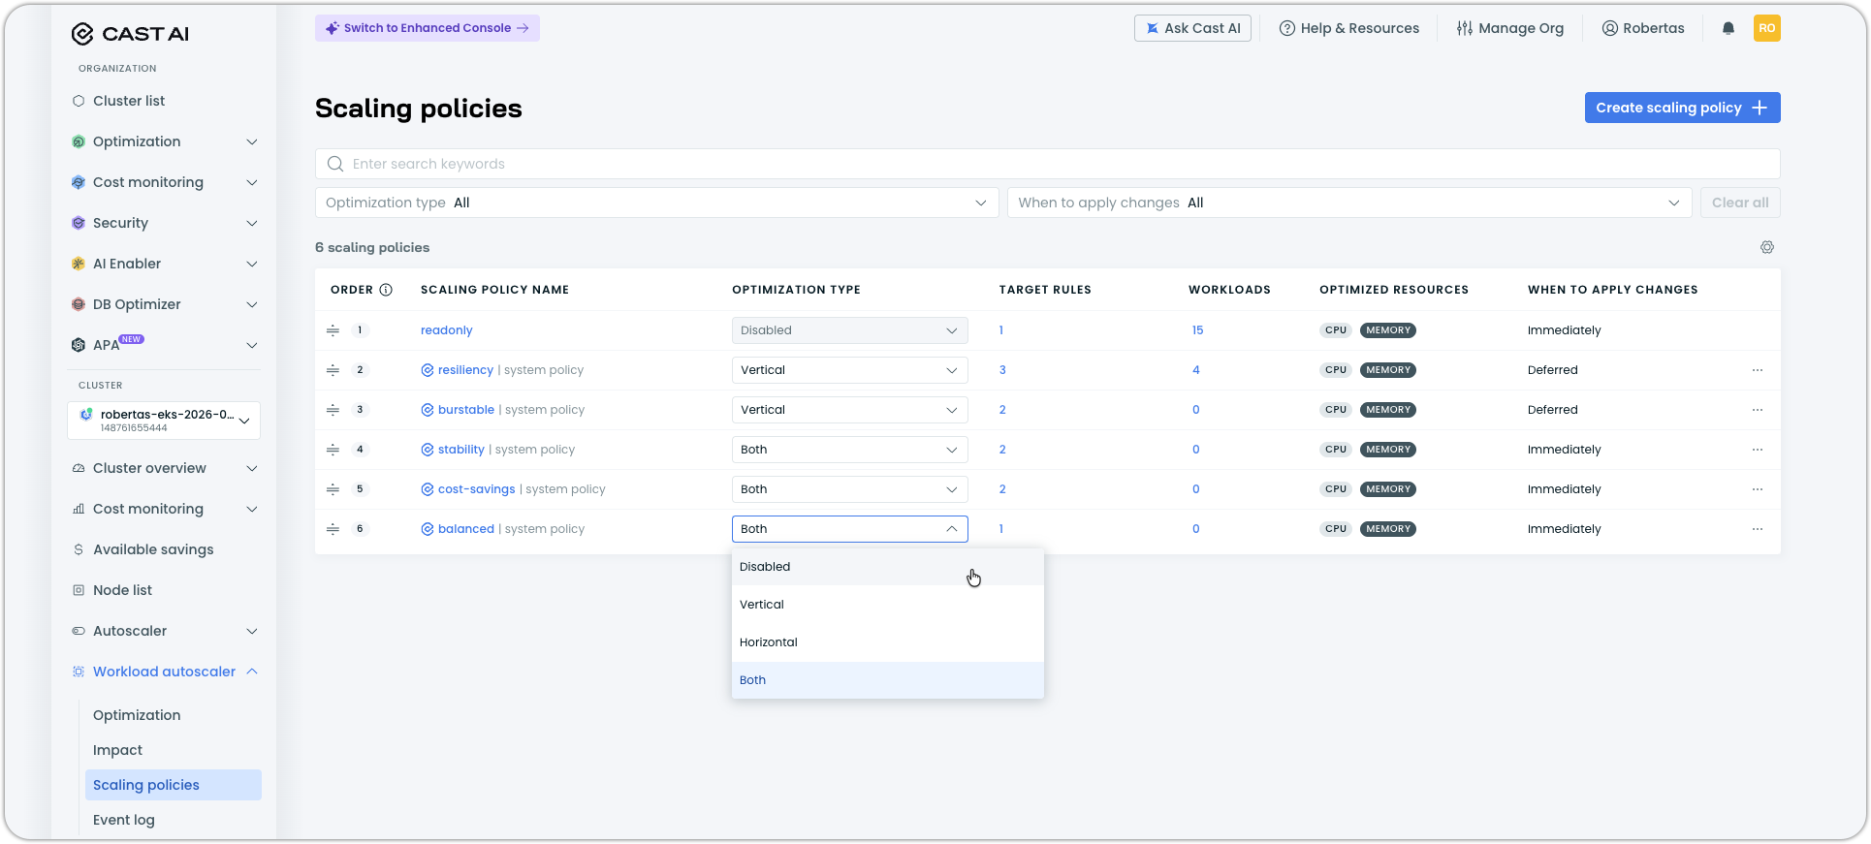Screen dimensions: 1871x844
Task: Open the cost-savings policy link
Action: (476, 489)
